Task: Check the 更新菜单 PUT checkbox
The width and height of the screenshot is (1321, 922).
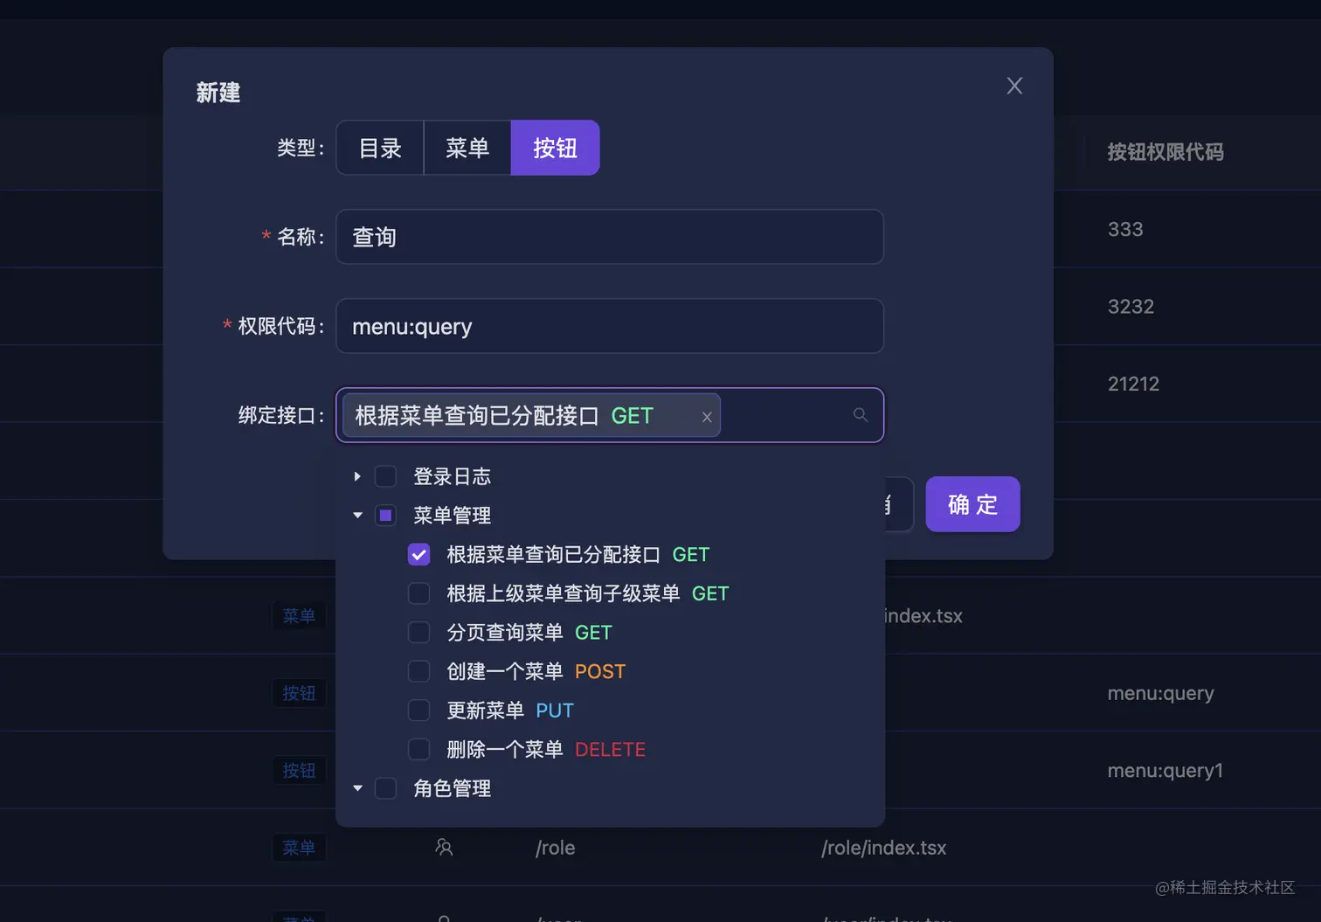Action: coord(418,711)
